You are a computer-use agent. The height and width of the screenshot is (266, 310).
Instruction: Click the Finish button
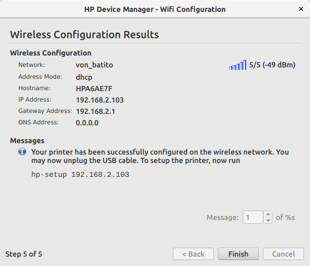(238, 254)
